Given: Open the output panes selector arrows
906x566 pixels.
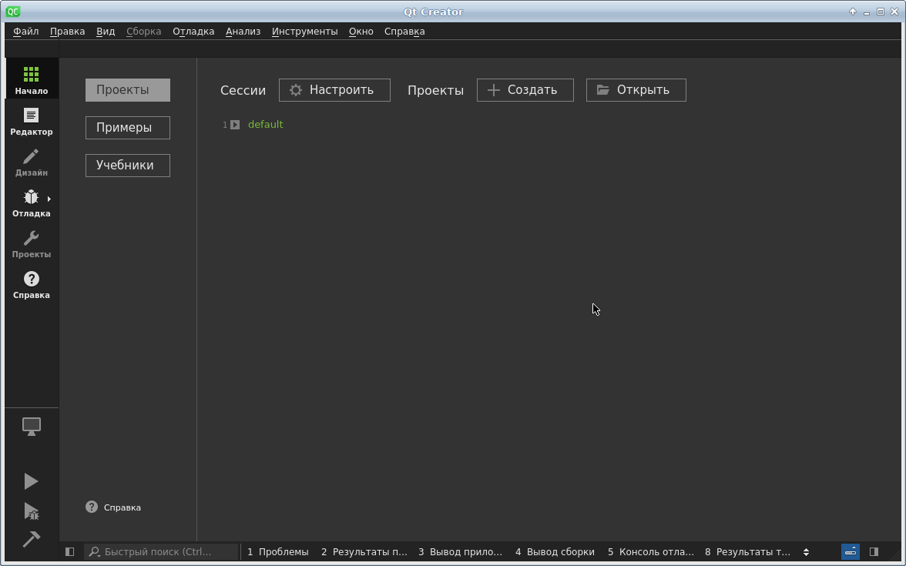Looking at the screenshot, I should point(806,551).
